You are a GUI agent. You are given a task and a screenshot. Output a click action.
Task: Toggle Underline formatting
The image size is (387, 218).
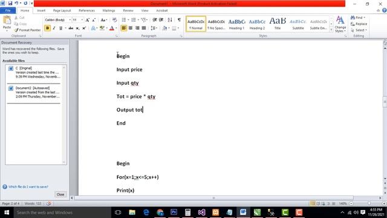[x=60, y=28]
